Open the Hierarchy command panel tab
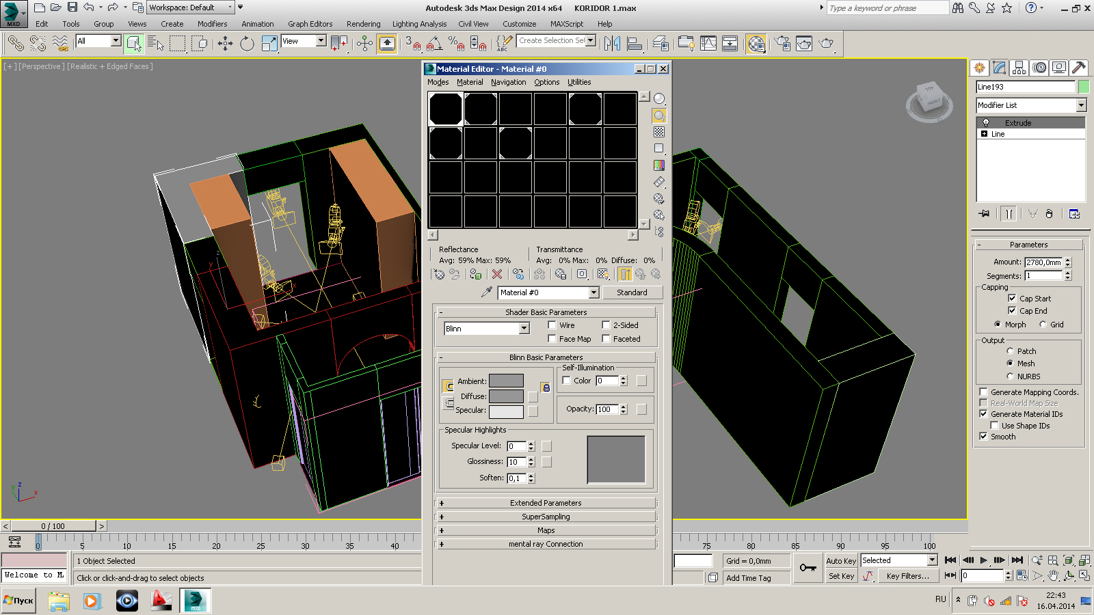Image resolution: width=1094 pixels, height=615 pixels. (x=1019, y=68)
